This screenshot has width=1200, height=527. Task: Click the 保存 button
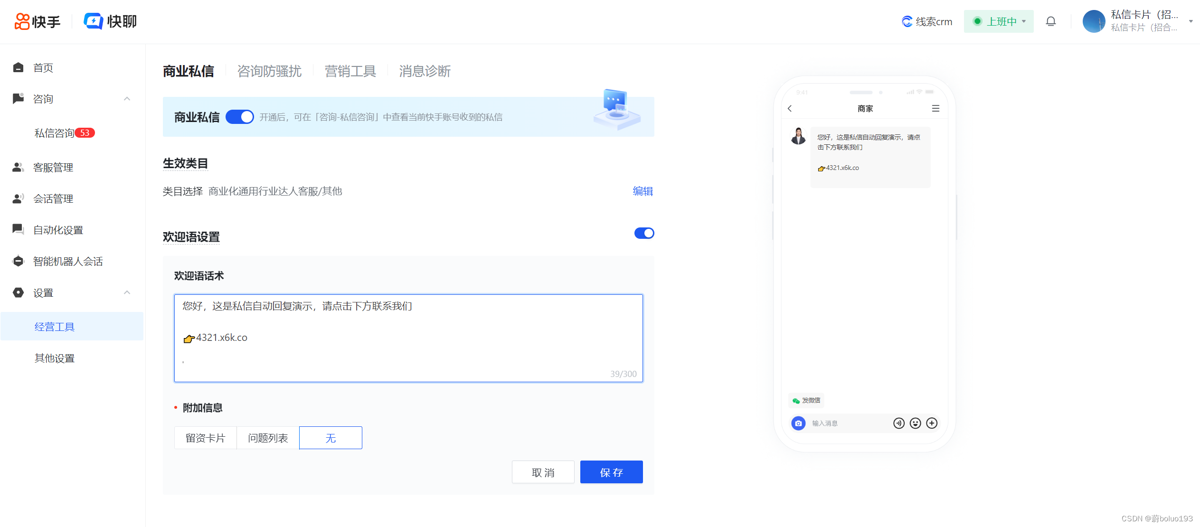pos(611,472)
